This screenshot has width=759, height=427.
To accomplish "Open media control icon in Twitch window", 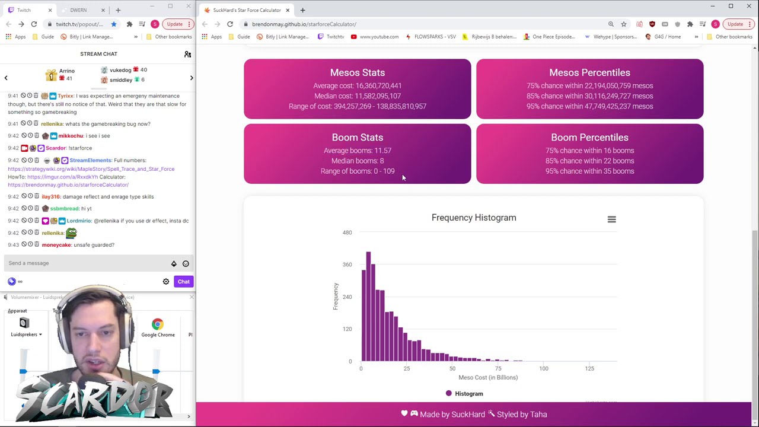I will point(142,24).
